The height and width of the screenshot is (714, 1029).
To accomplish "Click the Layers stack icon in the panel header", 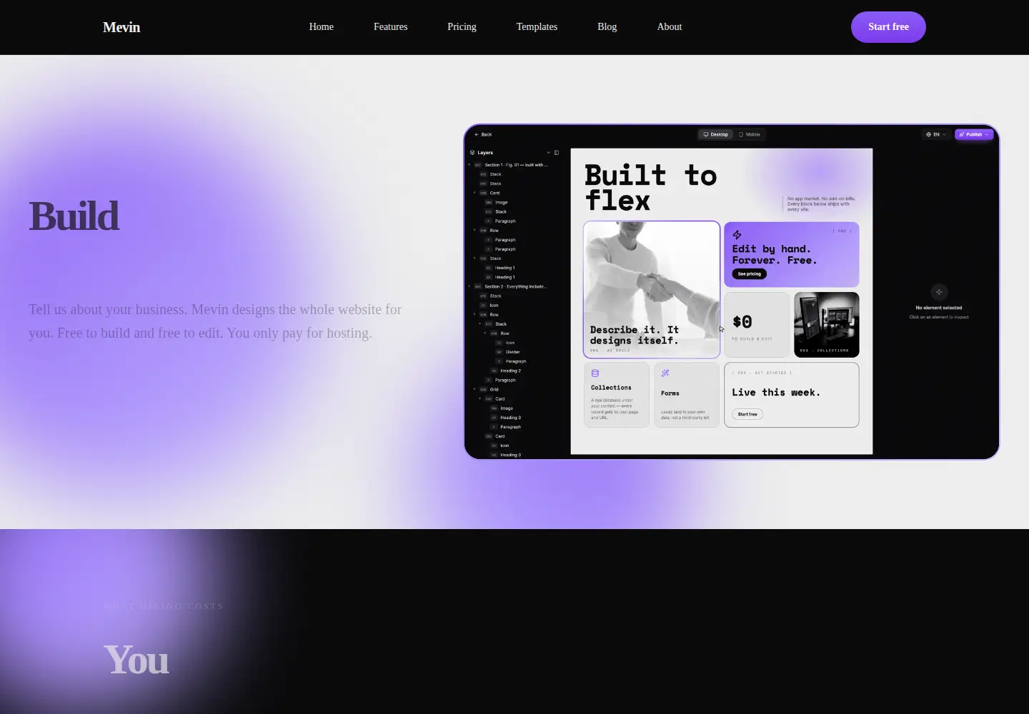I will tap(472, 153).
